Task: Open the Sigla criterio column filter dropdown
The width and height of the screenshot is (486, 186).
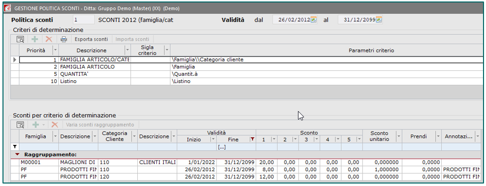Action: (x=167, y=50)
